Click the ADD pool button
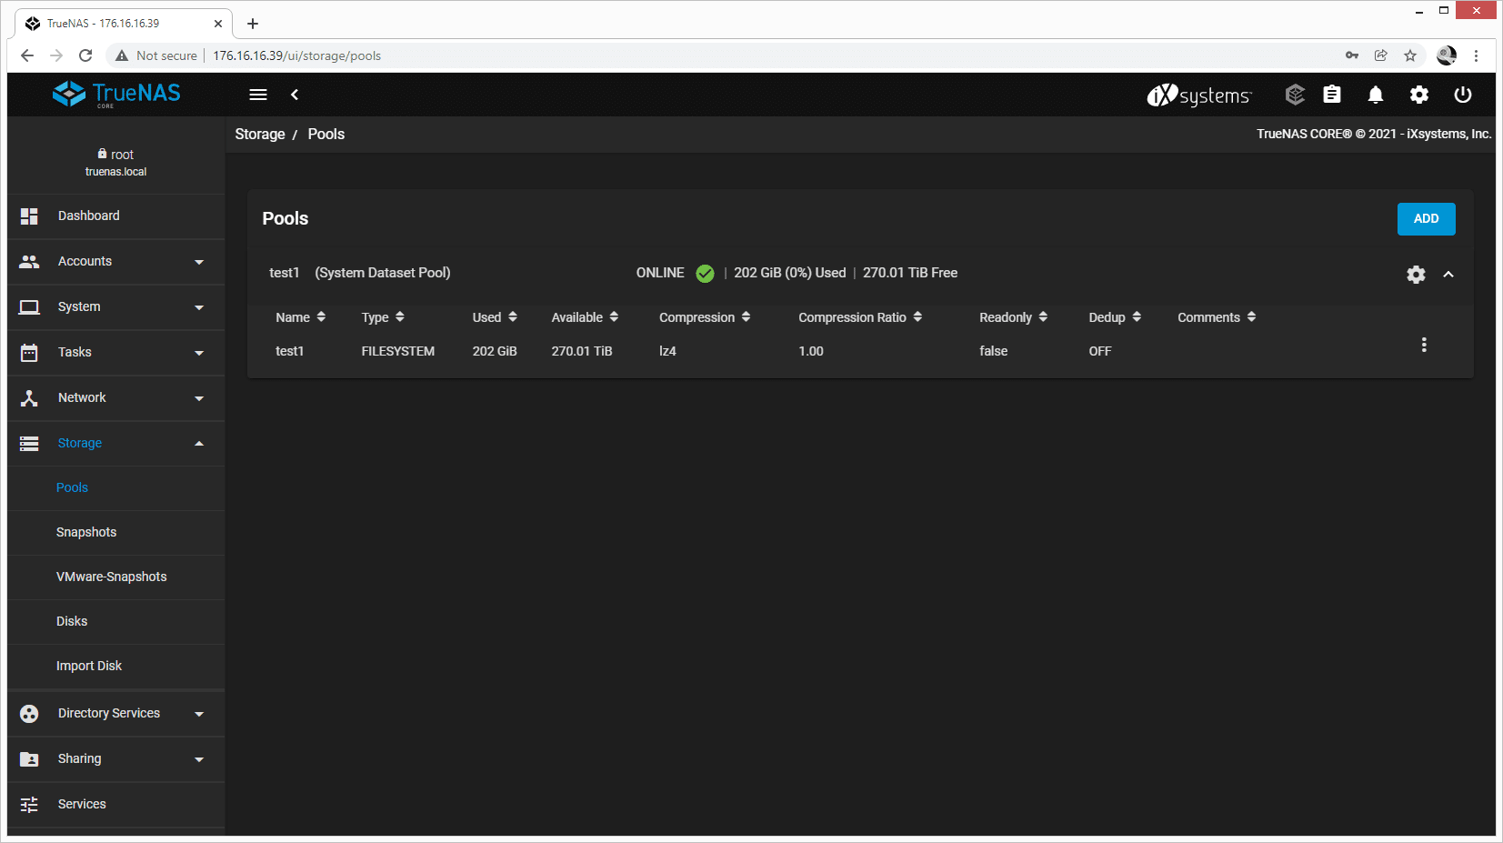Screen dimensions: 1503x843 tap(1426, 219)
